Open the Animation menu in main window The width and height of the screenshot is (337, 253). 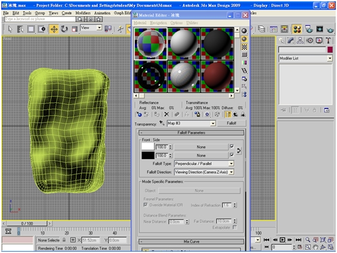point(102,13)
